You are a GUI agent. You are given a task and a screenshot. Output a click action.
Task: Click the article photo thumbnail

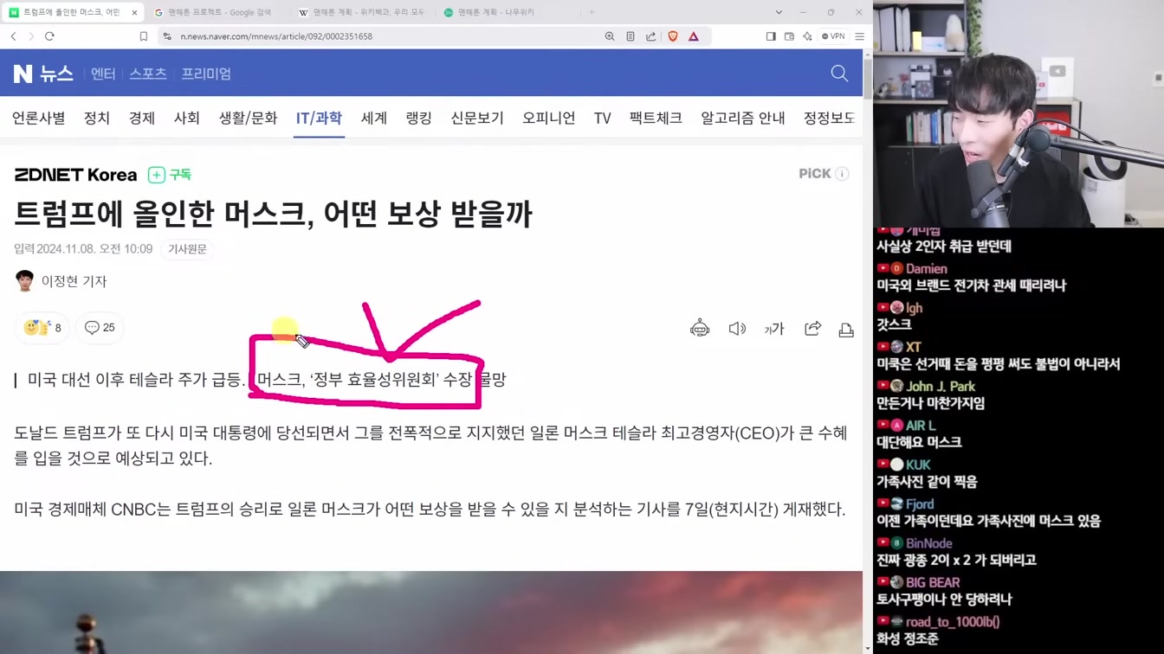click(x=431, y=612)
